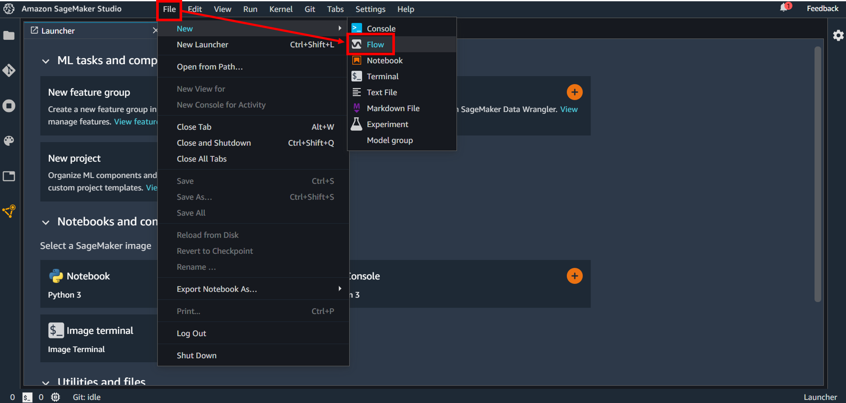Click the Launcher tab's launch icon
This screenshot has width=846, height=403.
[34, 30]
